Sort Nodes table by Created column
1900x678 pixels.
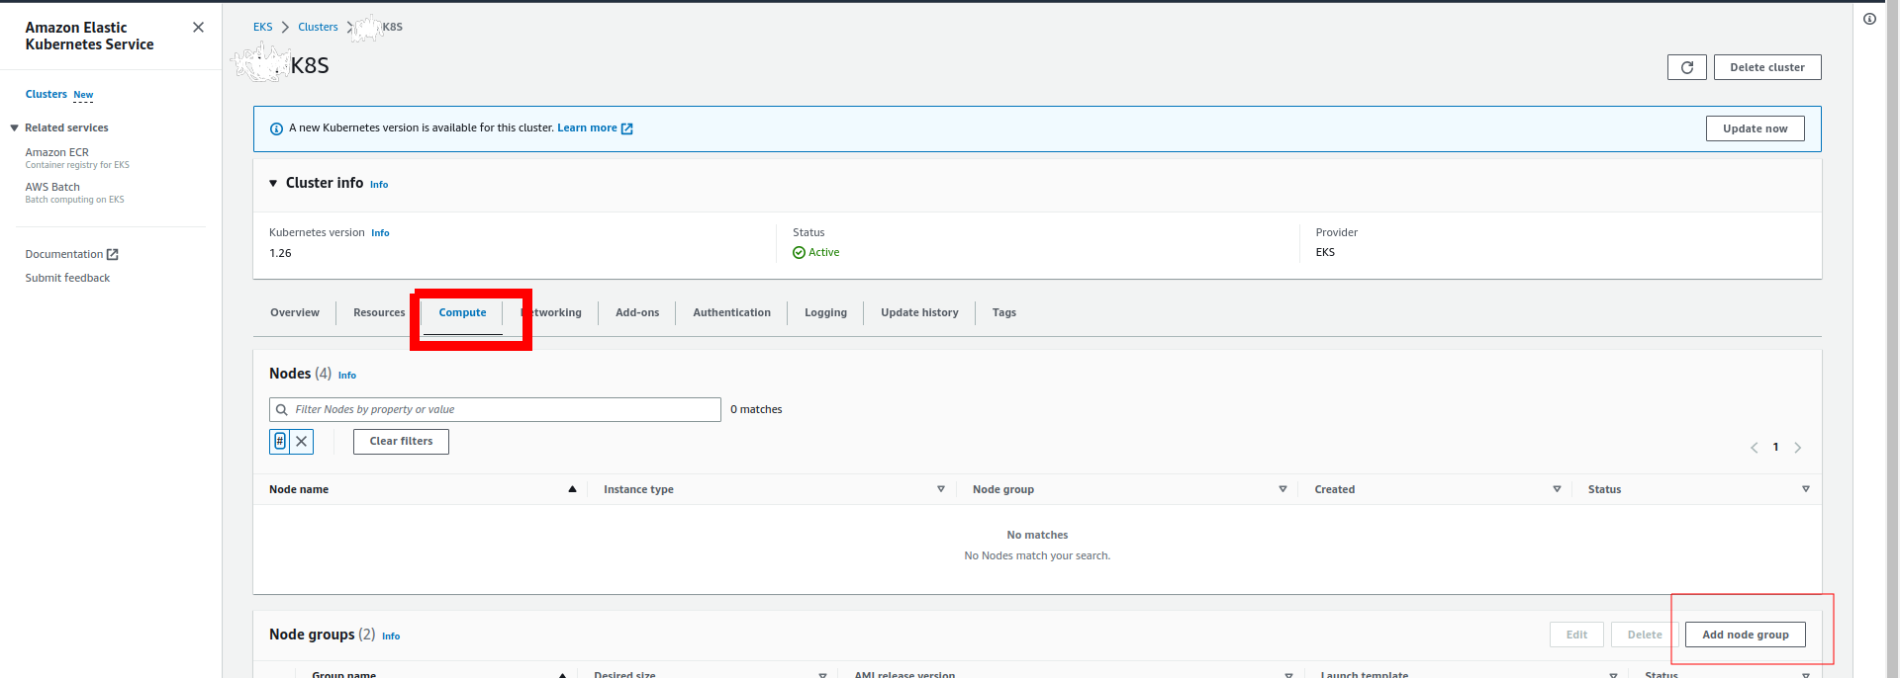tap(1557, 489)
